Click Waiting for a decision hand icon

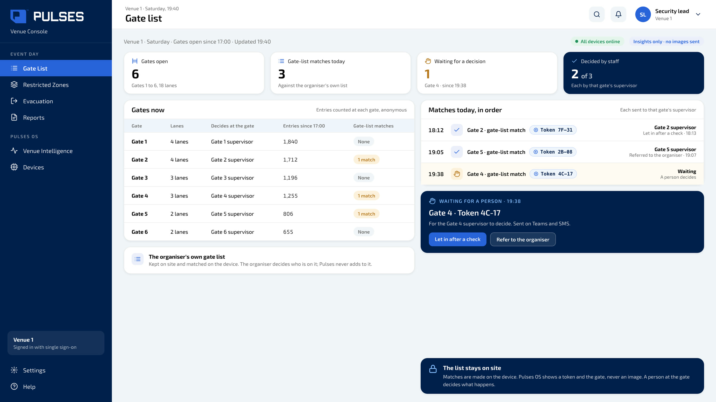428,61
